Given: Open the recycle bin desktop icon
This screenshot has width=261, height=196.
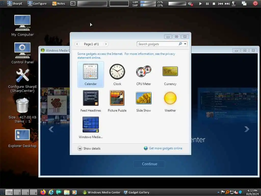Looking at the screenshot, I should pos(22,110).
